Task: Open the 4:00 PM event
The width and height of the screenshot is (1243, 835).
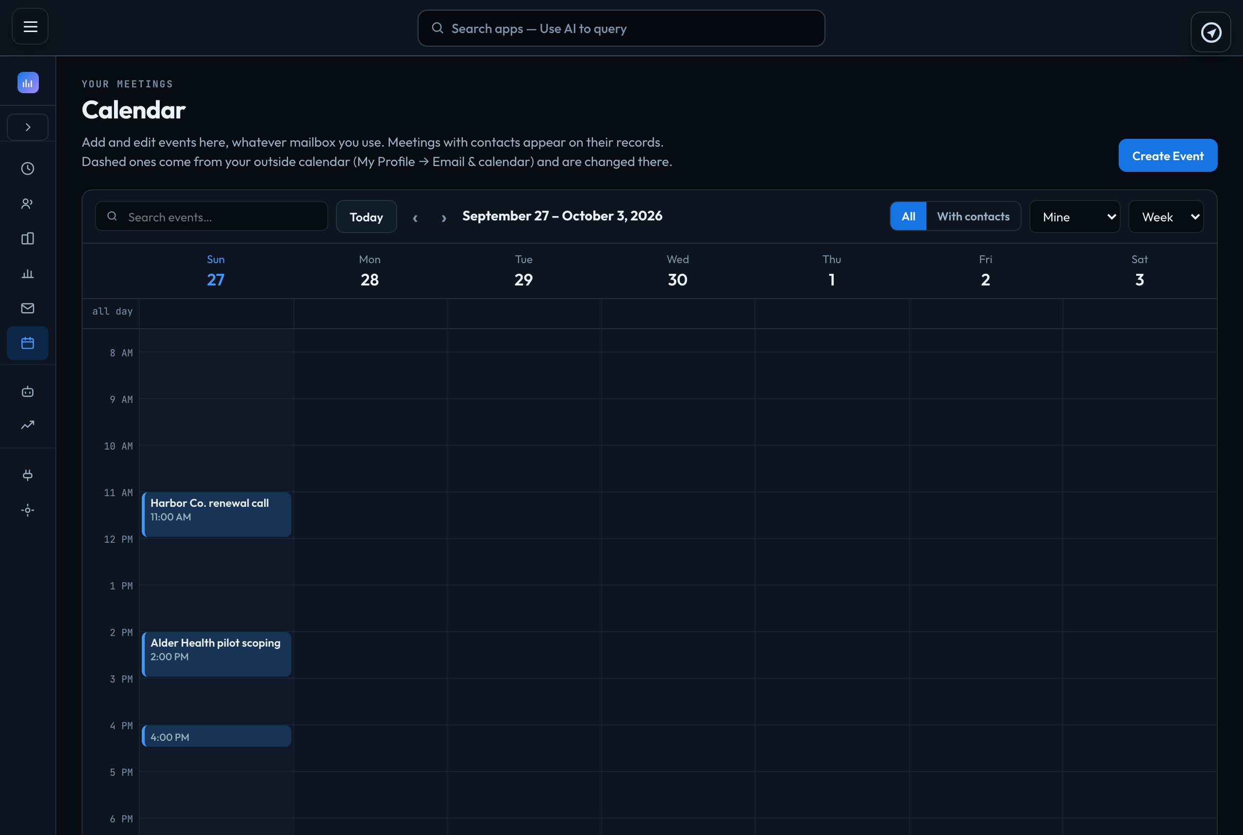Action: tap(216, 736)
